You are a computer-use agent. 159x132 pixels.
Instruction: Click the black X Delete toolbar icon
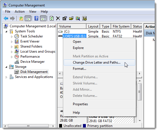pyautogui.click(x=58, y=18)
